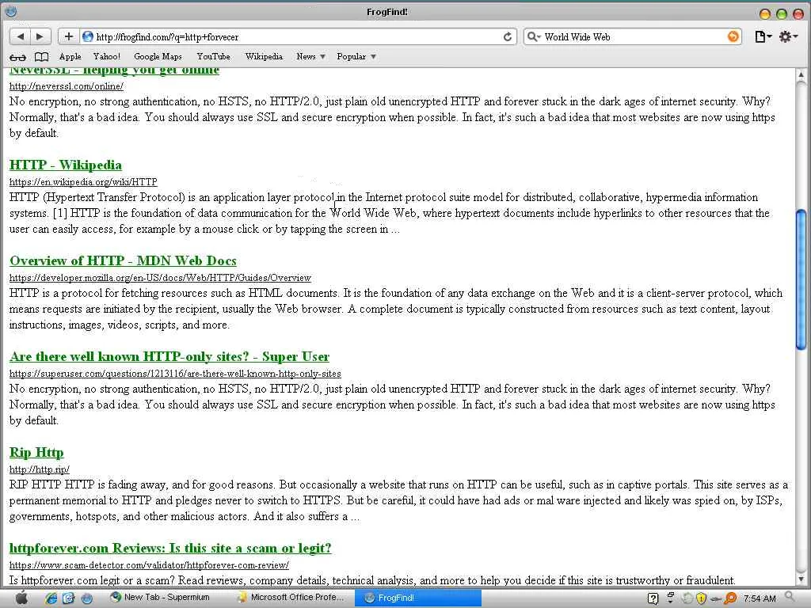The image size is (811, 608).
Task: Click the address bar URL field
Action: pos(298,36)
